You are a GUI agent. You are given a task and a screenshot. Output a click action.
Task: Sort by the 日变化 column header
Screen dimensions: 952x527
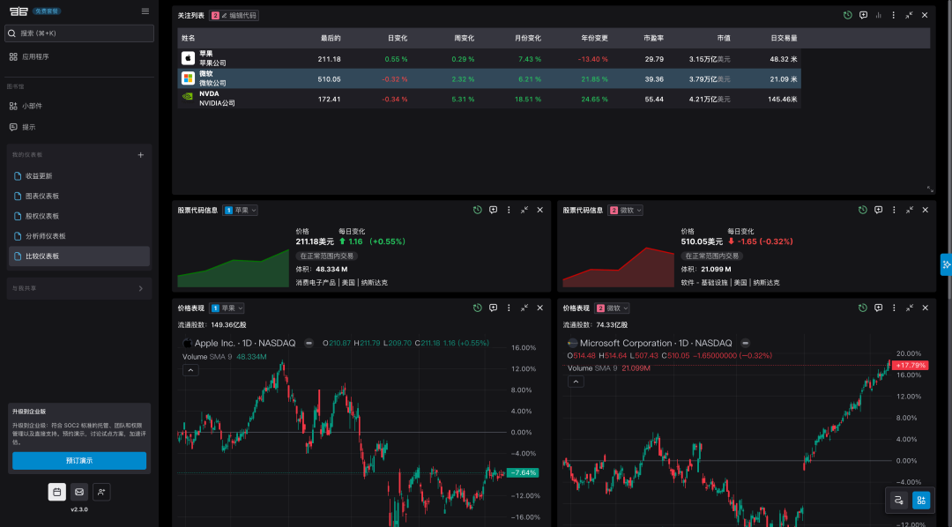click(398, 38)
